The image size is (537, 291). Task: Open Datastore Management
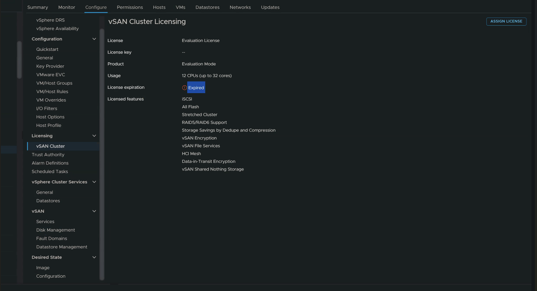(62, 247)
